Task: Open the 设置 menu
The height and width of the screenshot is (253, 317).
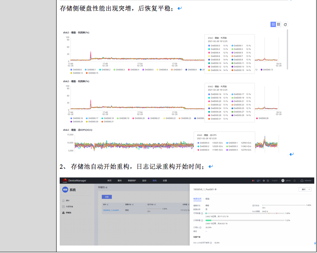Action: [165, 181]
